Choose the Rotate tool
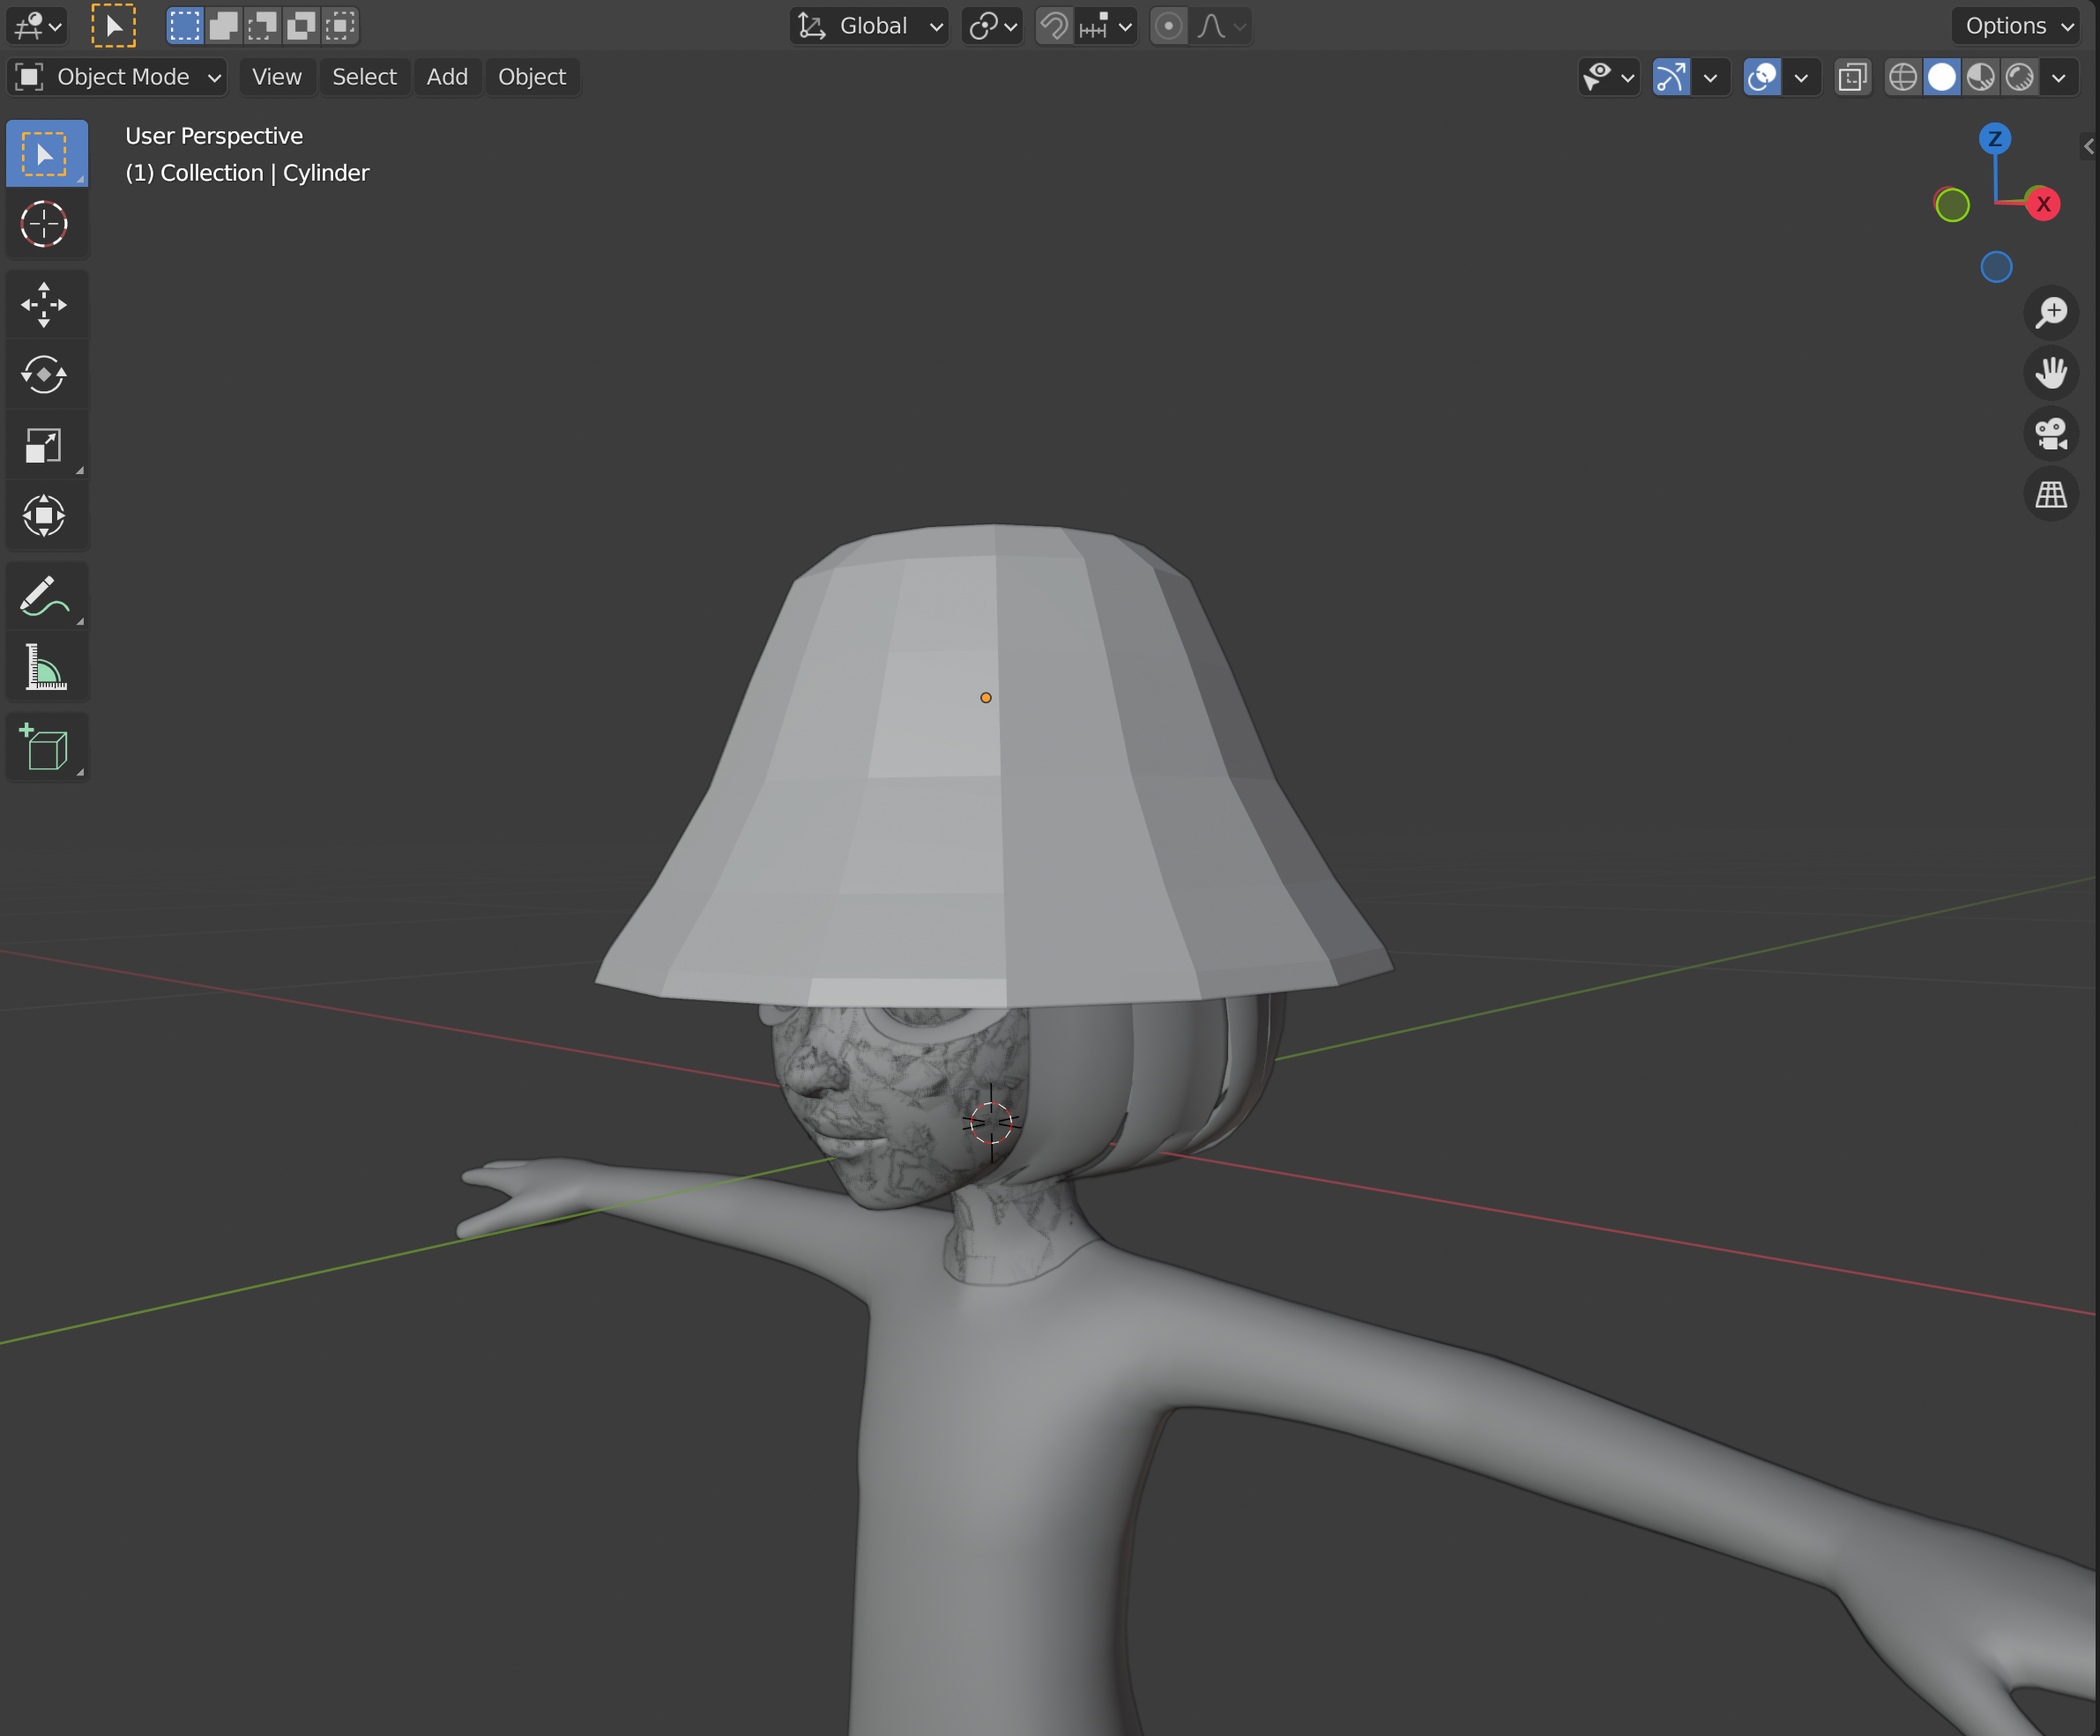This screenshot has height=1736, width=2100. point(46,375)
